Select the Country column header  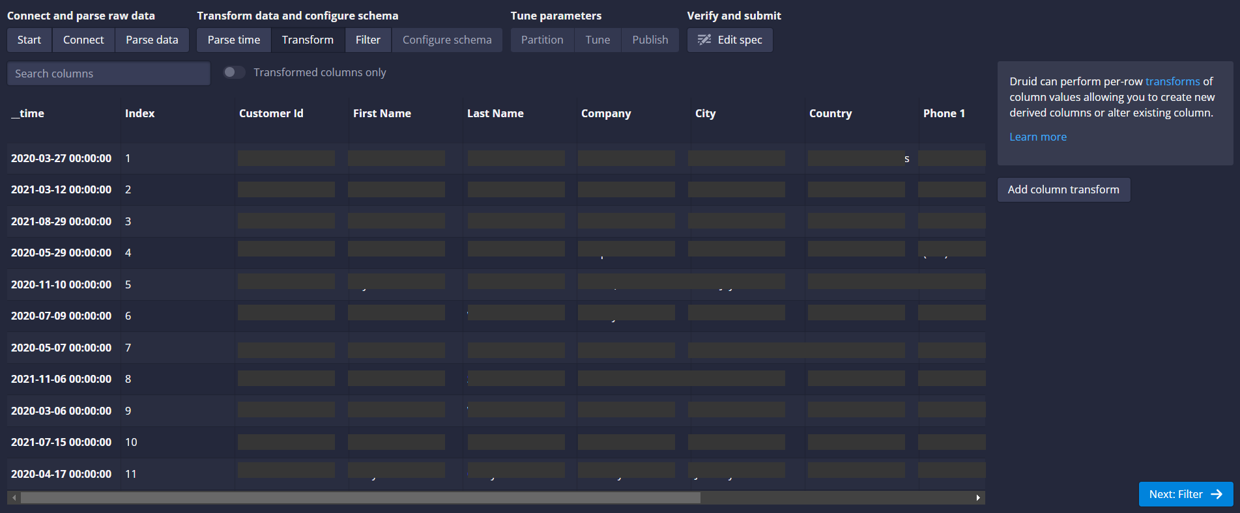click(830, 113)
